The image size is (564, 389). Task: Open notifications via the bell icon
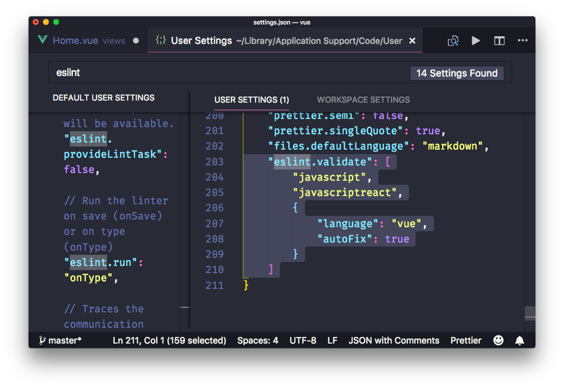(520, 340)
